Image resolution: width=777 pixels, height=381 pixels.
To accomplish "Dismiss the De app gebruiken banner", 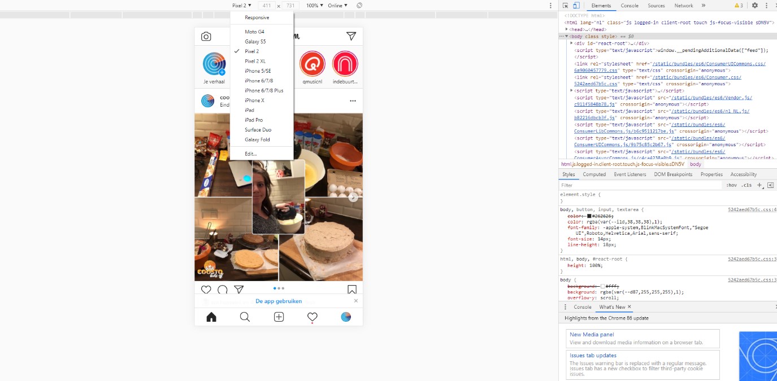I will pos(356,301).
